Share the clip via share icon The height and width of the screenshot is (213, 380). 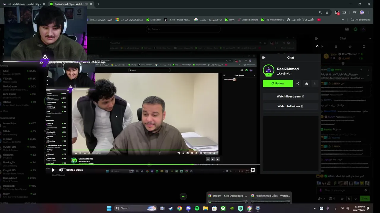pos(297,83)
